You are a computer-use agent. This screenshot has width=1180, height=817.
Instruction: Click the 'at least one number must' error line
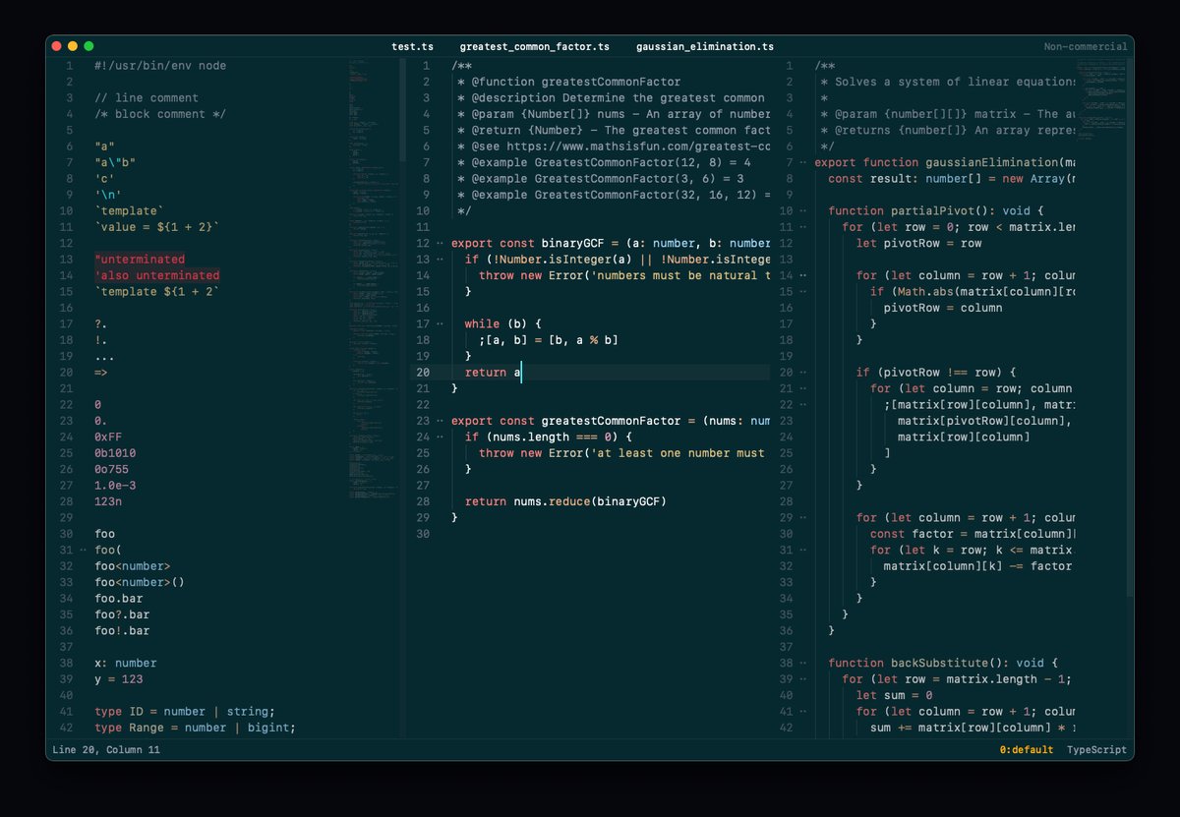click(x=621, y=453)
